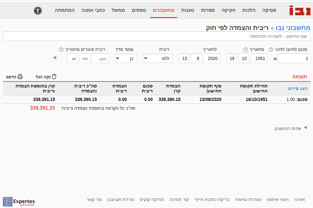This screenshot has width=313, height=208.
Task: Click the arrears interest mm field
Action: click(x=85, y=58)
